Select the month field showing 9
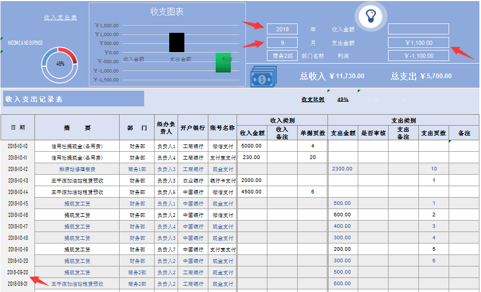The image size is (481, 292). tap(282, 43)
